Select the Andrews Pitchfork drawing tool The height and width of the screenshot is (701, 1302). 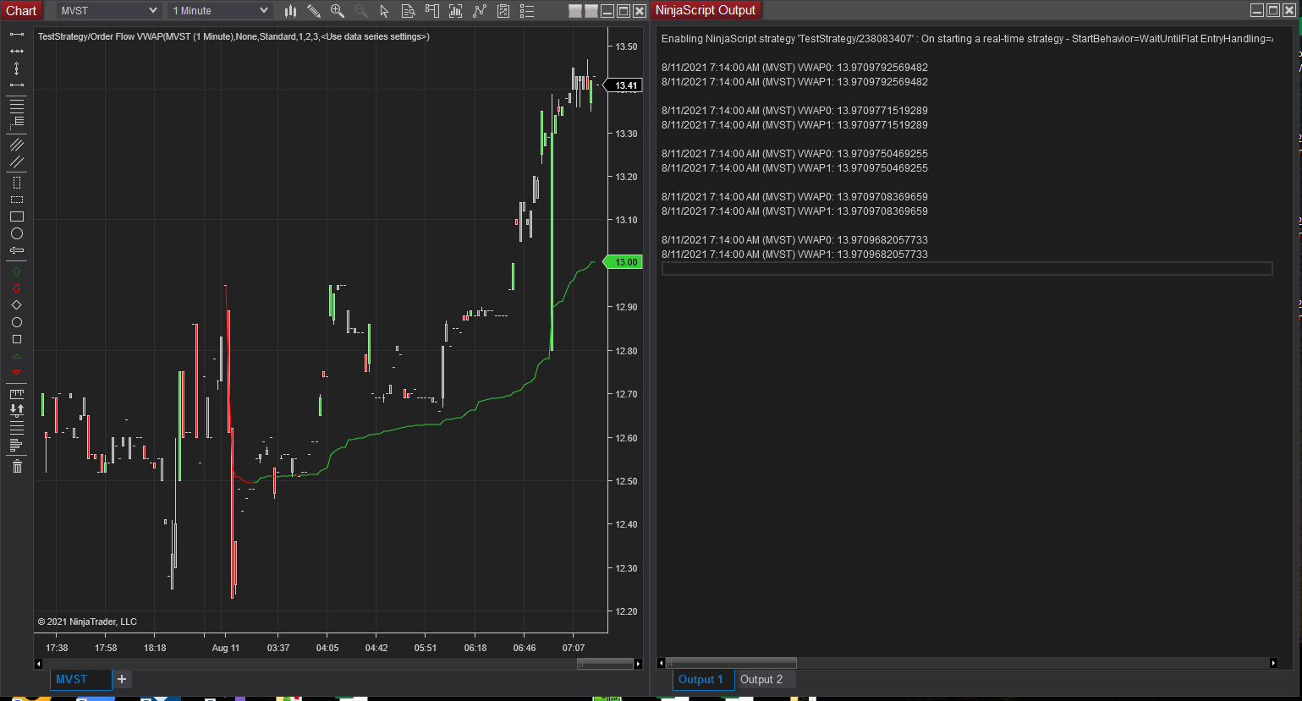[17, 145]
